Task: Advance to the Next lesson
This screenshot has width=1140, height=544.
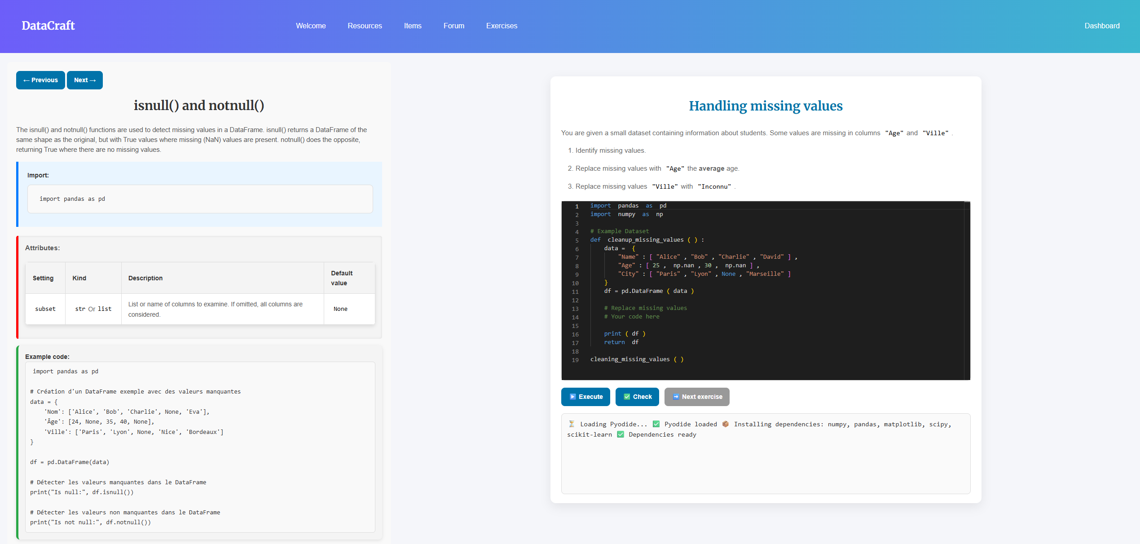Action: coord(85,80)
